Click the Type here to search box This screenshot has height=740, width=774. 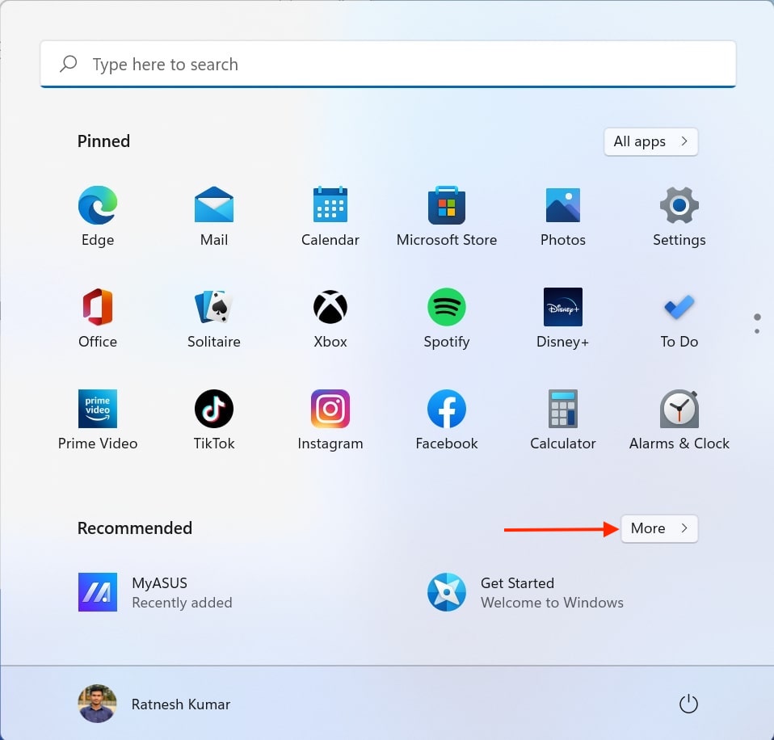tap(388, 65)
